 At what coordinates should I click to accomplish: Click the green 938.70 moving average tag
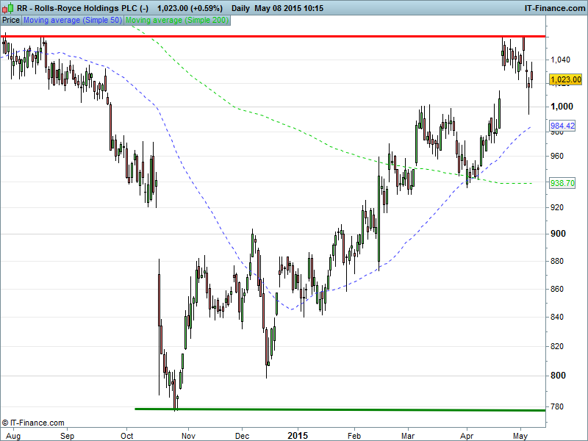click(x=562, y=183)
